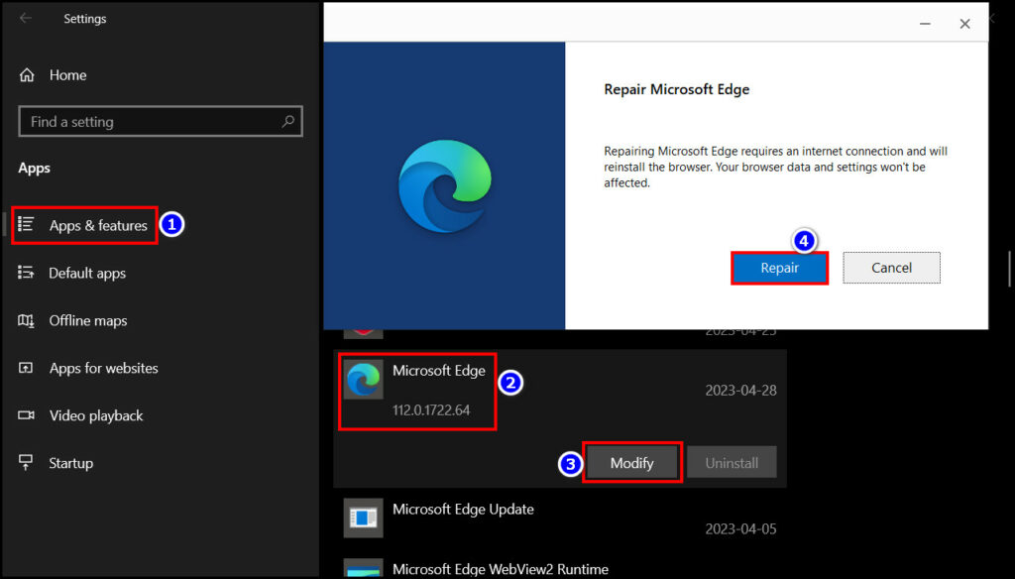The width and height of the screenshot is (1015, 579).
Task: Click the Modify button for Microsoft Edge
Action: (x=632, y=462)
